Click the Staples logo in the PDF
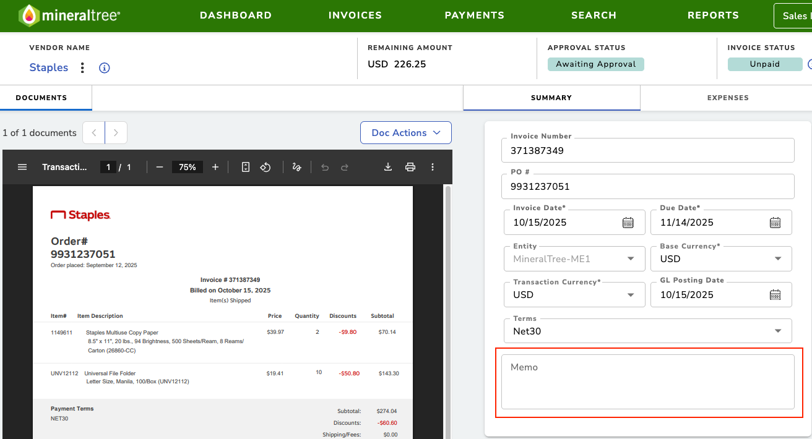 pyautogui.click(x=80, y=215)
